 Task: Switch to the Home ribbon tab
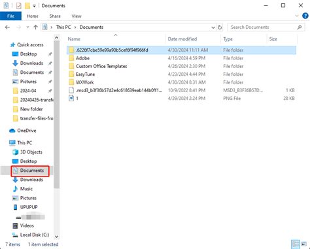click(33, 16)
